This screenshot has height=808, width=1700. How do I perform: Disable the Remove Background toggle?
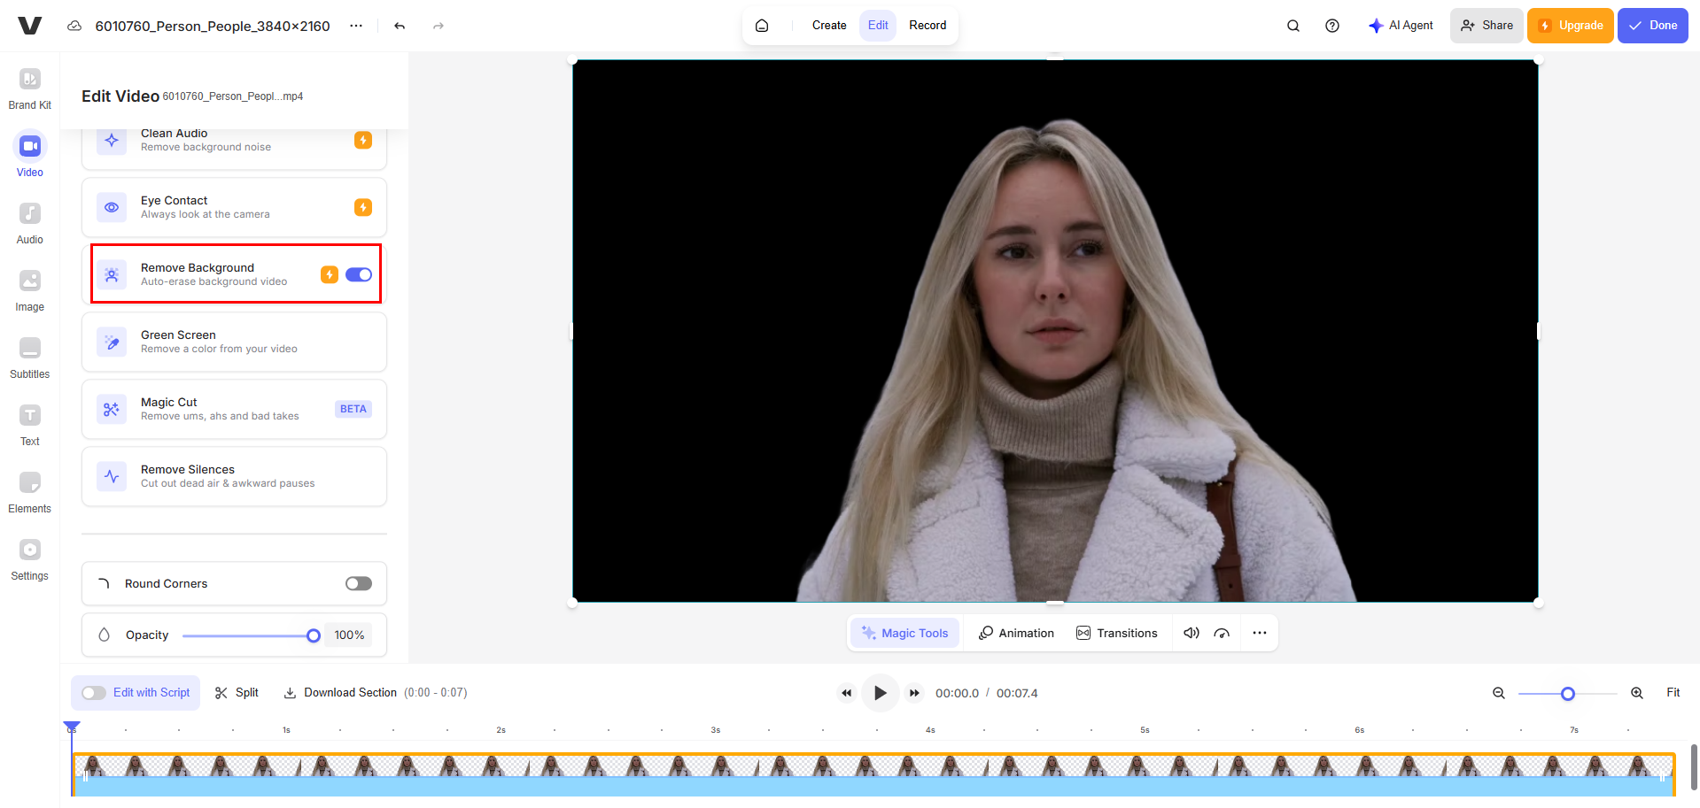tap(358, 274)
